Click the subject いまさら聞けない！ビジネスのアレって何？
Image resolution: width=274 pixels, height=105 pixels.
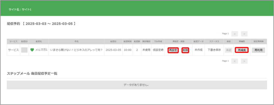pos(76,50)
